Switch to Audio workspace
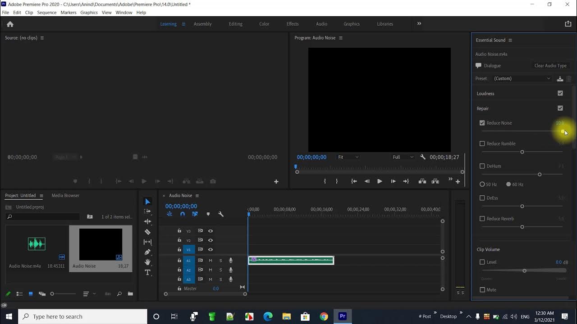Screen dimensions: 577x324 [x=321, y=24]
